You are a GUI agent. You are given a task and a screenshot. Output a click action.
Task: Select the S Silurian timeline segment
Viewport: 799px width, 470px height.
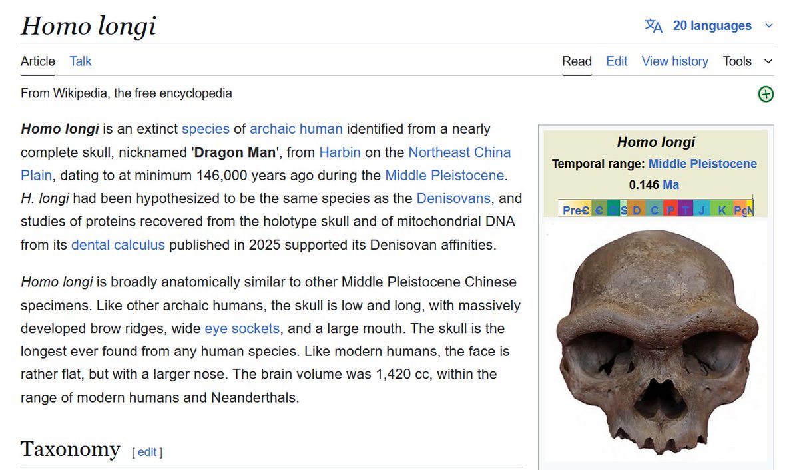pos(623,208)
